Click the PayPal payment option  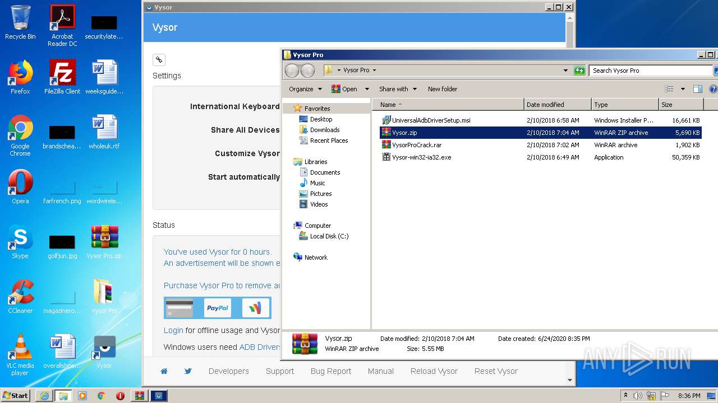[x=218, y=308]
